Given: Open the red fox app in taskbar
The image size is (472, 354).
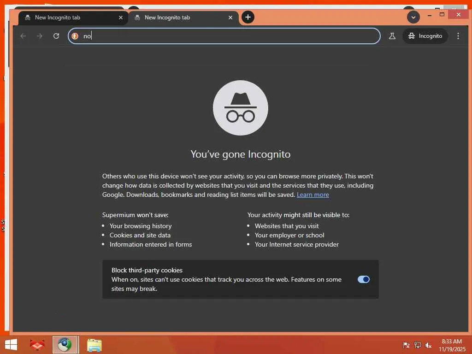Looking at the screenshot, I should click(x=37, y=345).
